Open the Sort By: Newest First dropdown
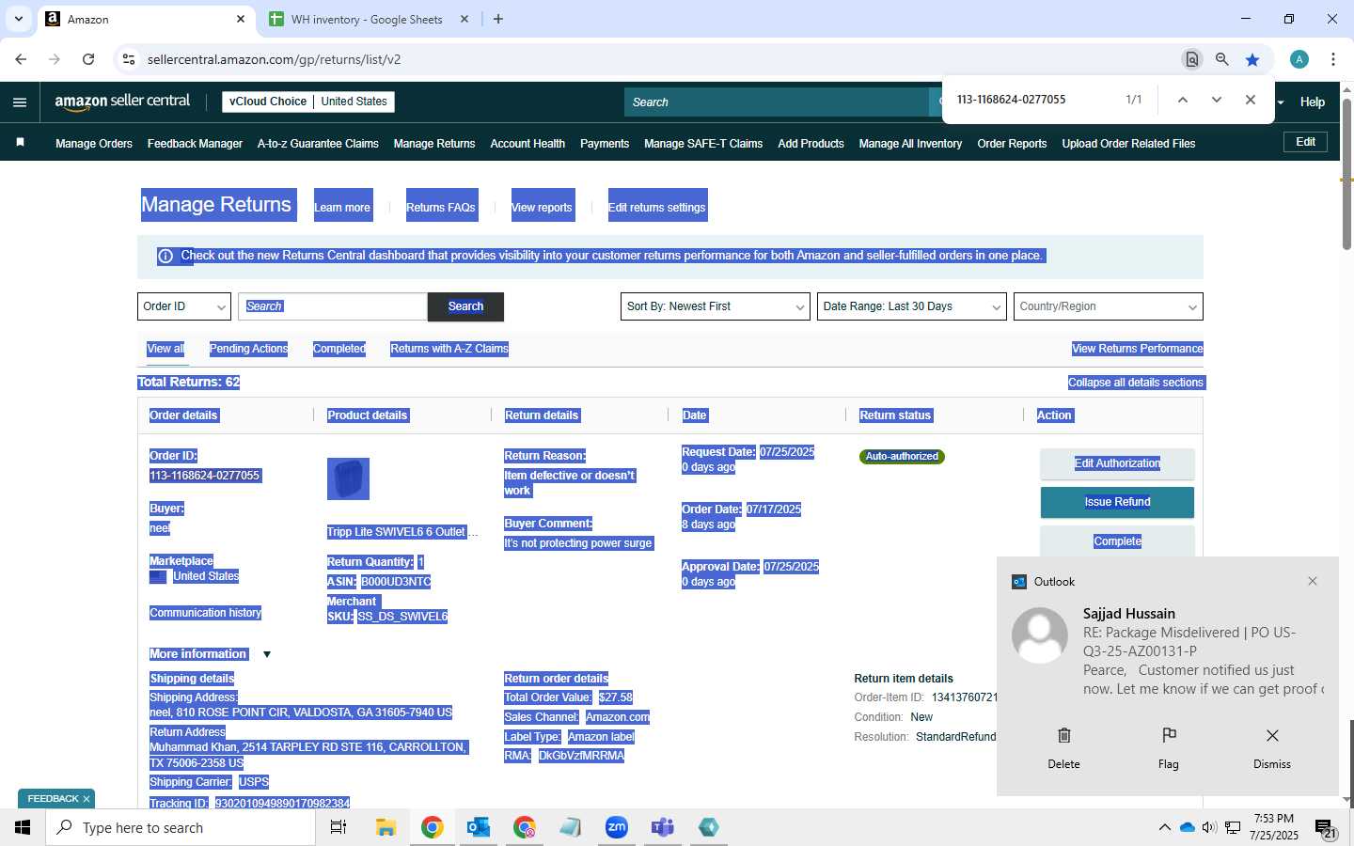 716,306
